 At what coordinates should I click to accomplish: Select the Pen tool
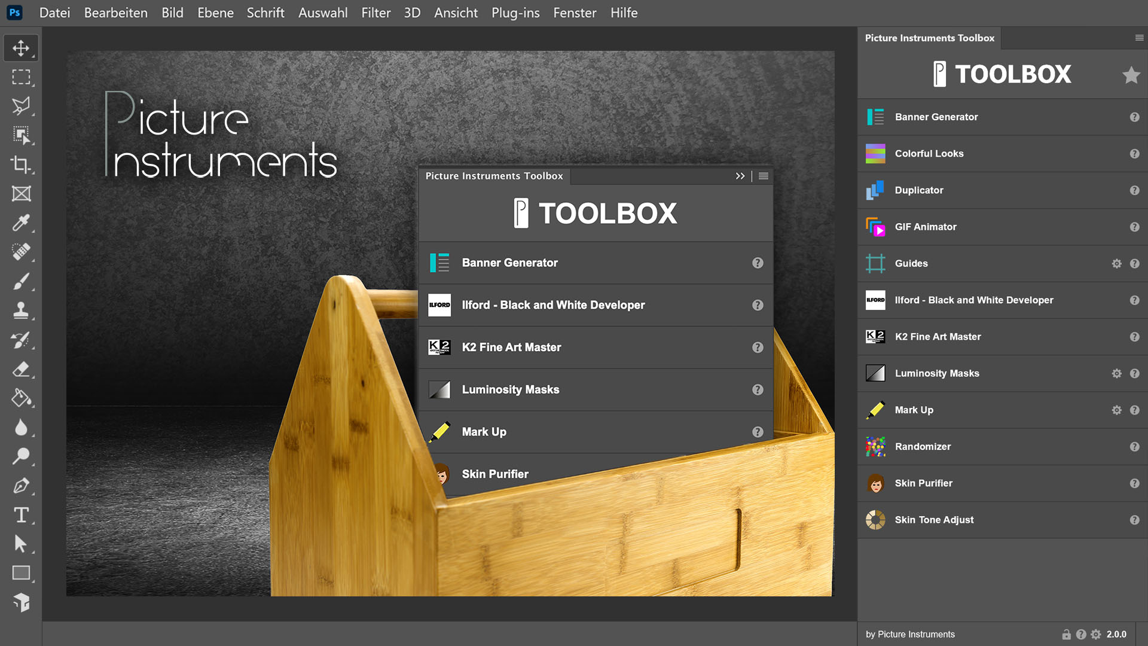pyautogui.click(x=21, y=486)
